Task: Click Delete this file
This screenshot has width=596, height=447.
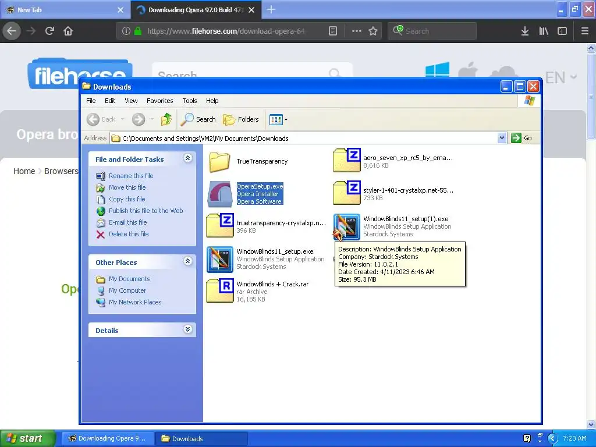Action: (129, 234)
